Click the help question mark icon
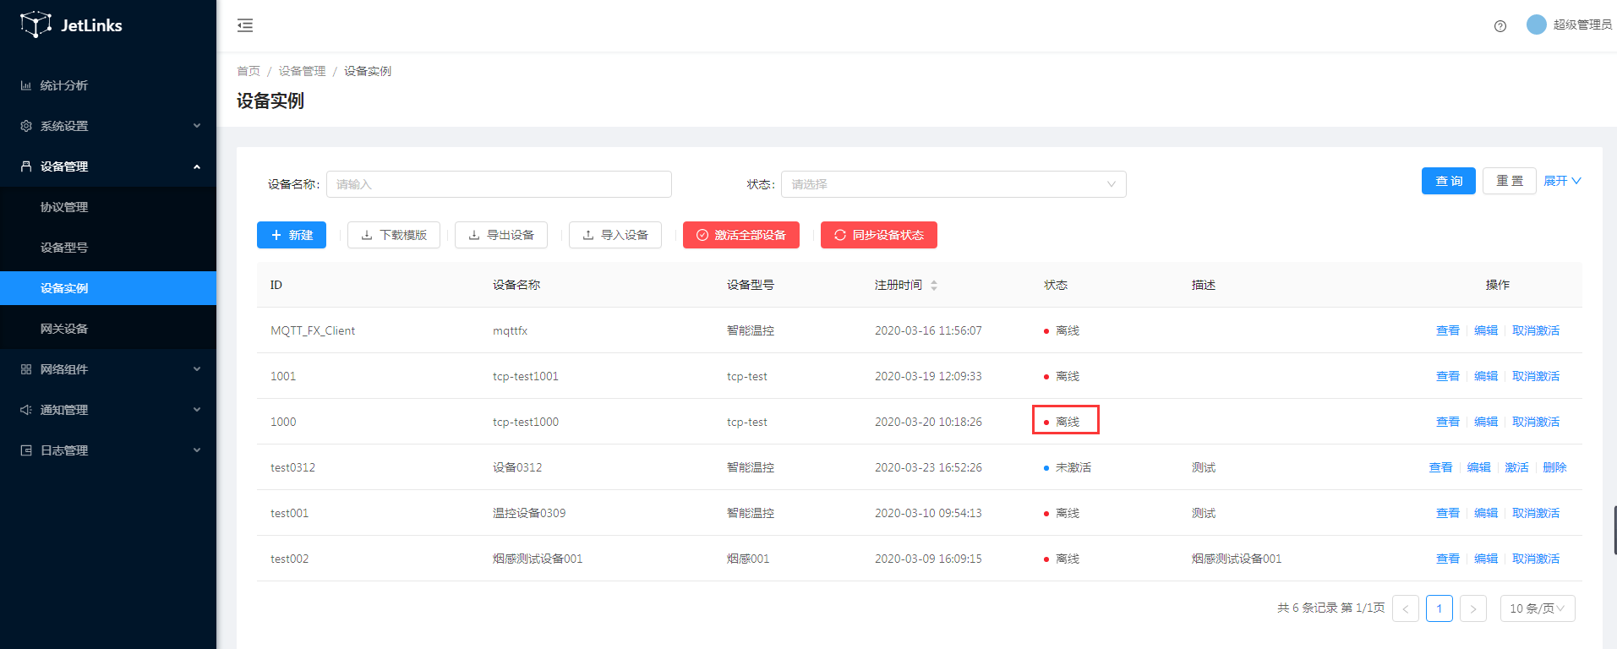Viewport: 1617px width, 649px height. point(1500,26)
